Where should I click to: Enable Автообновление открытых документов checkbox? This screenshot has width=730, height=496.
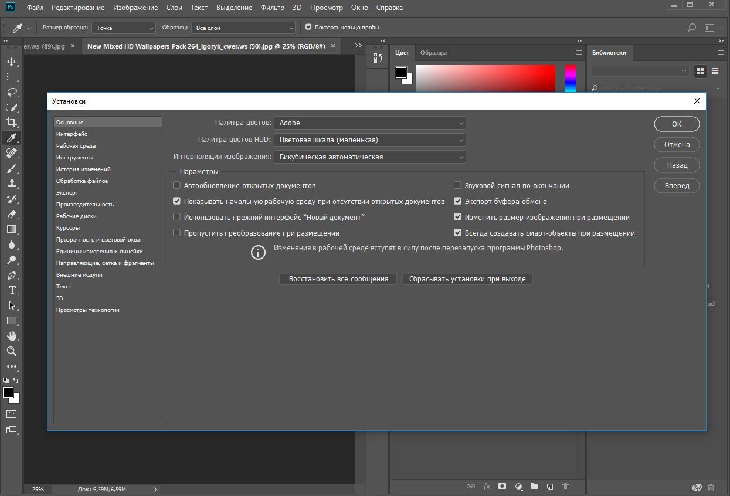click(x=177, y=185)
